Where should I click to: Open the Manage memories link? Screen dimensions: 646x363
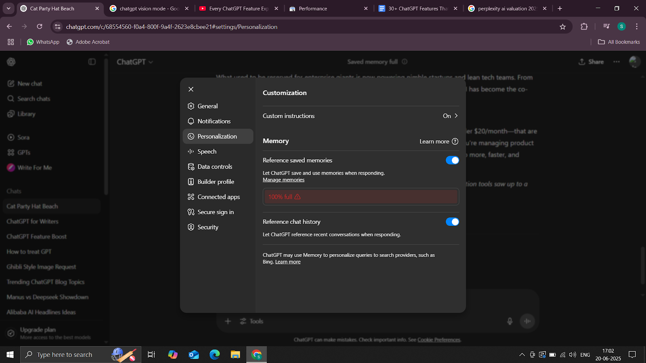283,180
